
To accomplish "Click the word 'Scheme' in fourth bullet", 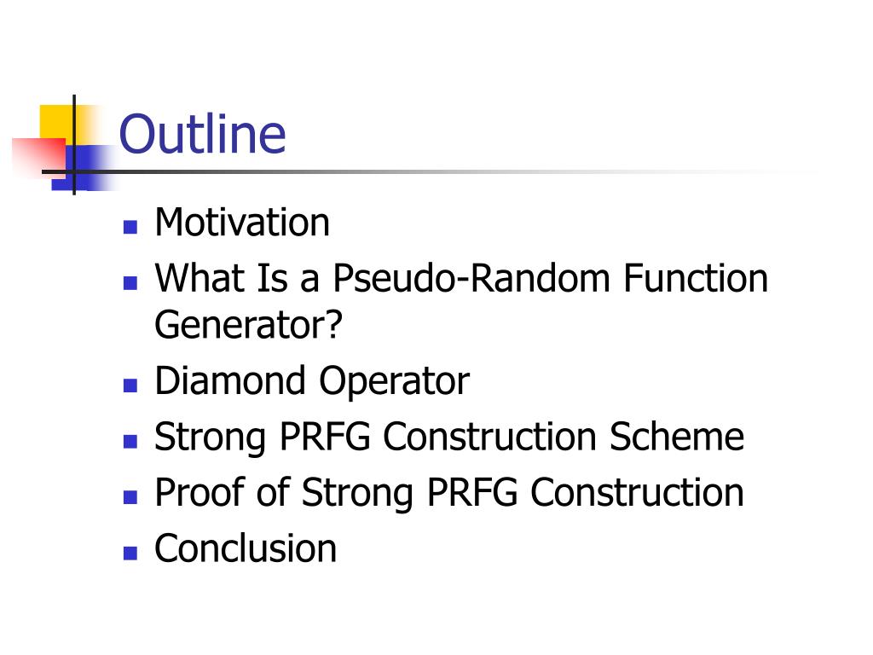I will (676, 437).
